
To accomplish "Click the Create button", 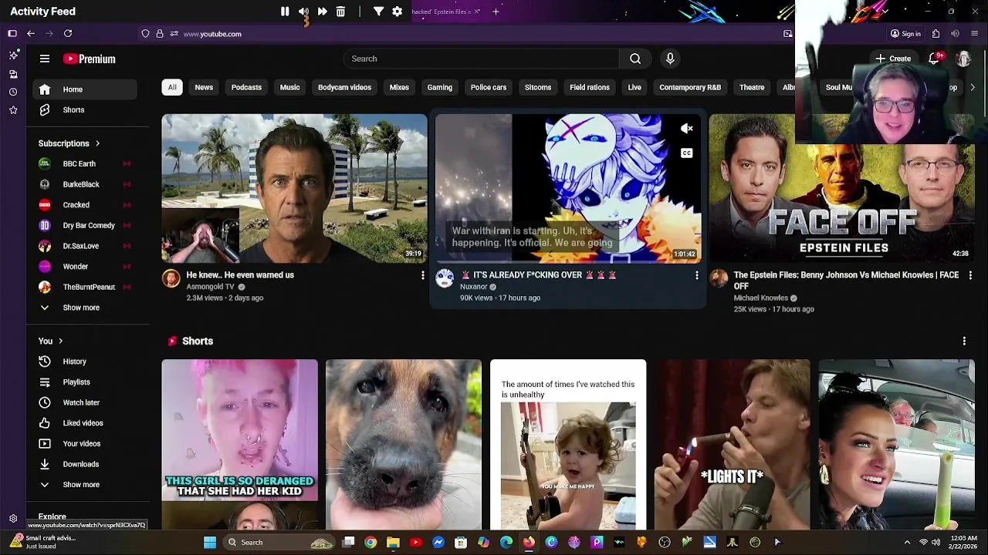I will tap(893, 59).
